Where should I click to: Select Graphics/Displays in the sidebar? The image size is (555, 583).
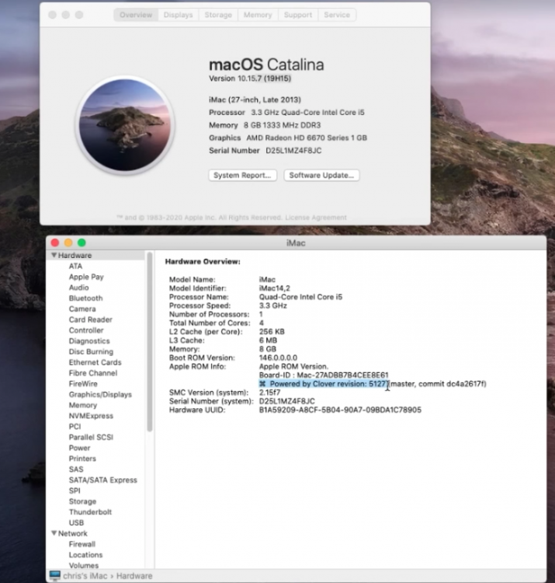[100, 395]
